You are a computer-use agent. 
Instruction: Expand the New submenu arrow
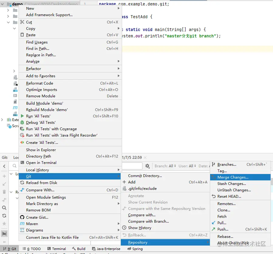coord(118,8)
